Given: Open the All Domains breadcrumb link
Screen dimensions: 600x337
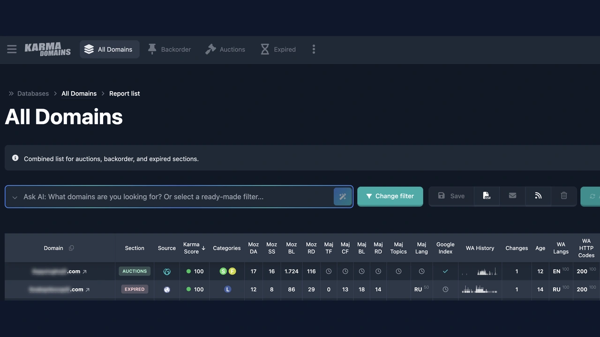Looking at the screenshot, I should pos(79,94).
